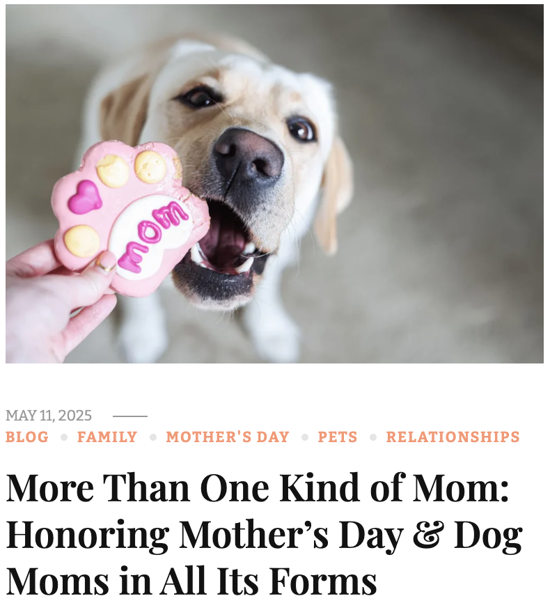550x603 pixels.
Task: Click the pink heart icing on the cookie
Action: [85, 197]
